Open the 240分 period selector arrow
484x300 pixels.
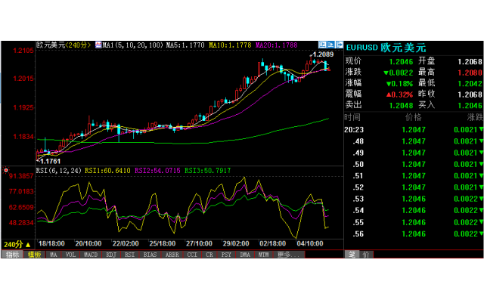(28, 245)
